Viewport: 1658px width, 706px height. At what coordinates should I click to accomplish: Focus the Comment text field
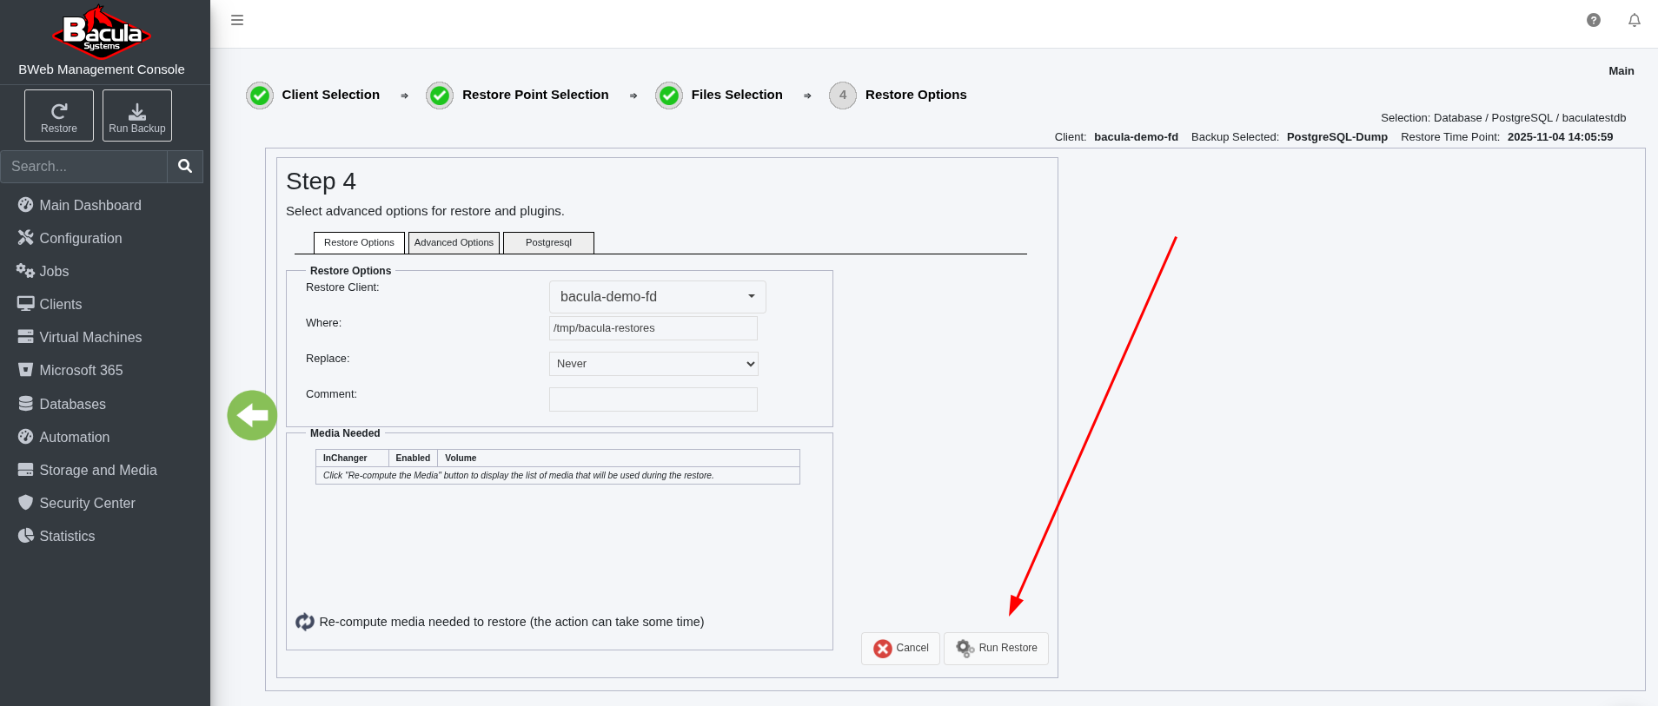tap(653, 399)
